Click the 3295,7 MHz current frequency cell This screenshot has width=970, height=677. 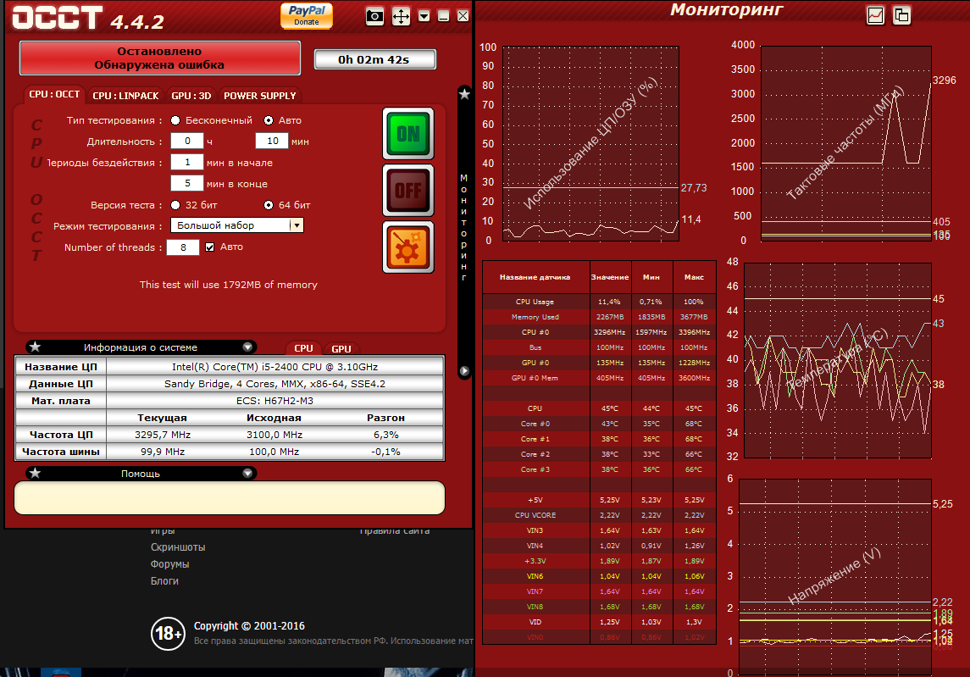[x=162, y=435]
